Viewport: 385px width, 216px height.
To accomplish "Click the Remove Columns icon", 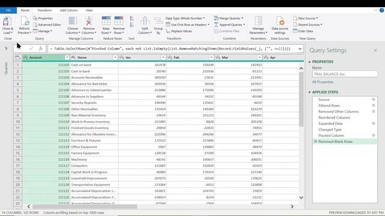I will click(89, 21).
